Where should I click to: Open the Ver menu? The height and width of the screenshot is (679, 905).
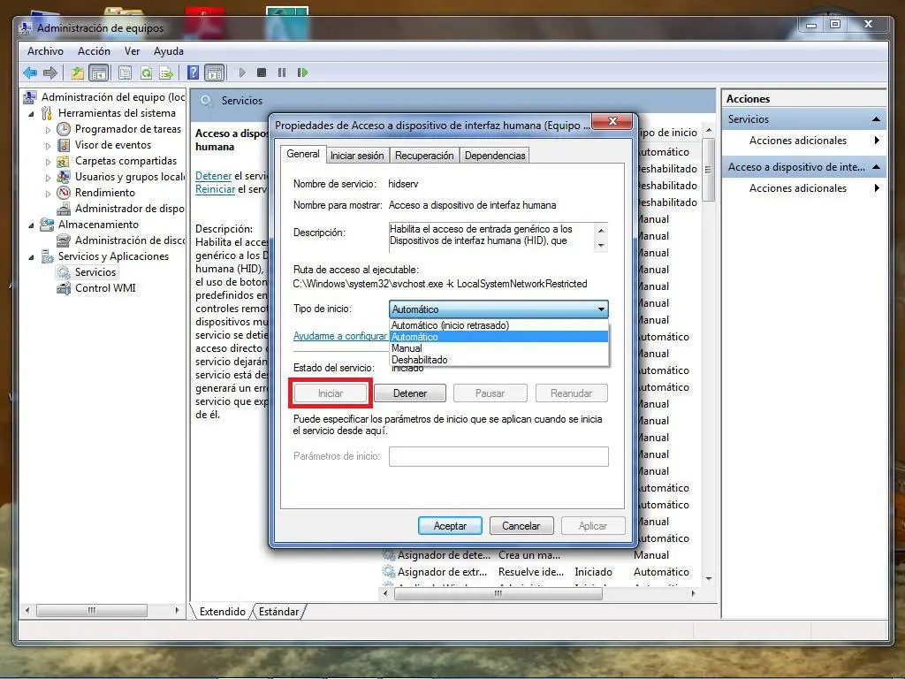pyautogui.click(x=133, y=50)
